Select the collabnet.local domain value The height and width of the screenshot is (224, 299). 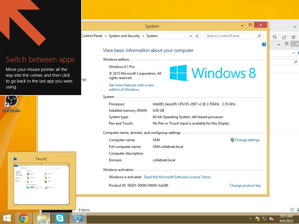coord(164,160)
